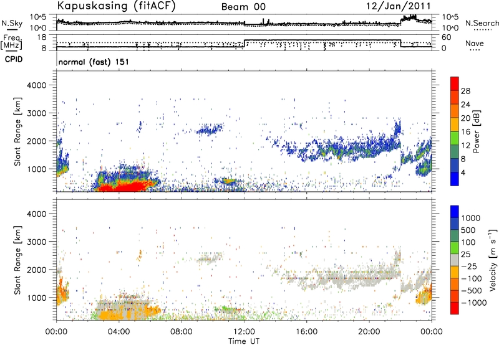This screenshot has width=499, height=345.
Task: Click the "500" Velocity colorbar tick
Action: click(468, 230)
